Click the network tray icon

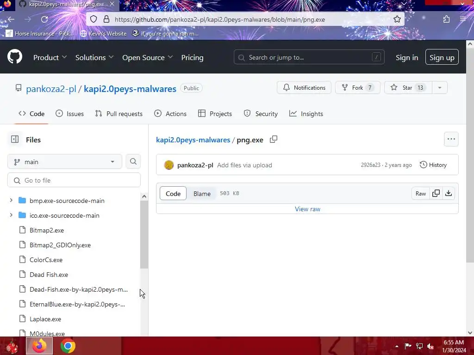(419, 346)
